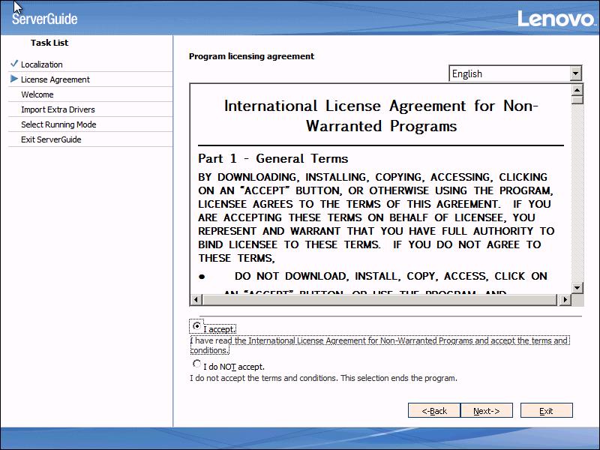Screen dimensions: 600x450
Task: Select the "I do NOT accept" option
Action: point(197,364)
